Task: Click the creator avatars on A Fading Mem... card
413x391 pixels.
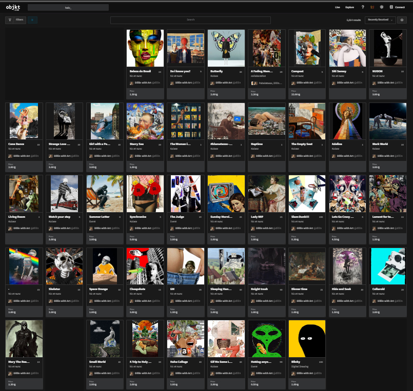Action: tap(254, 83)
